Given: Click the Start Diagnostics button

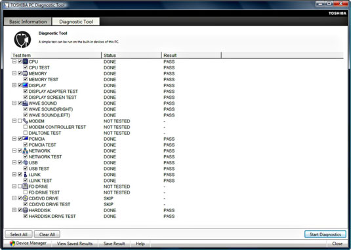Looking at the screenshot, I should click(x=325, y=234).
